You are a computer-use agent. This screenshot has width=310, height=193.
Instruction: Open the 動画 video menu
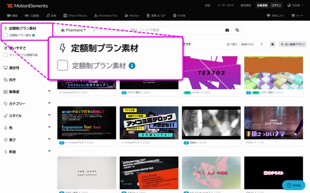(12, 15)
